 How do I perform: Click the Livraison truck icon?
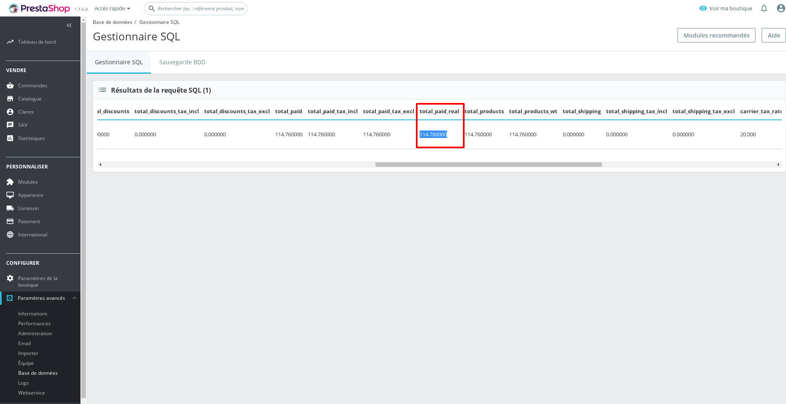point(10,208)
